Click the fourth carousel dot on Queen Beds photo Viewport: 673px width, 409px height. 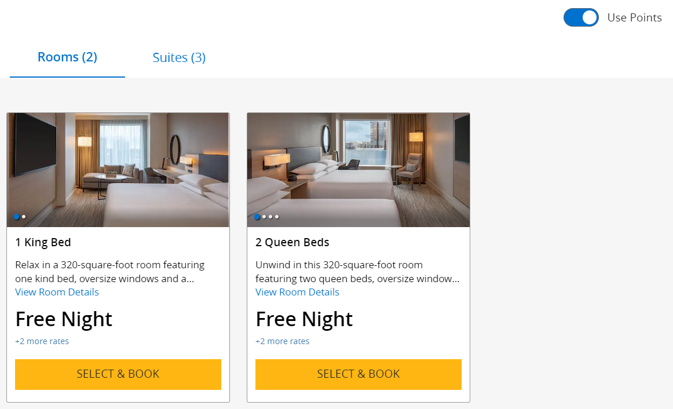[277, 217]
